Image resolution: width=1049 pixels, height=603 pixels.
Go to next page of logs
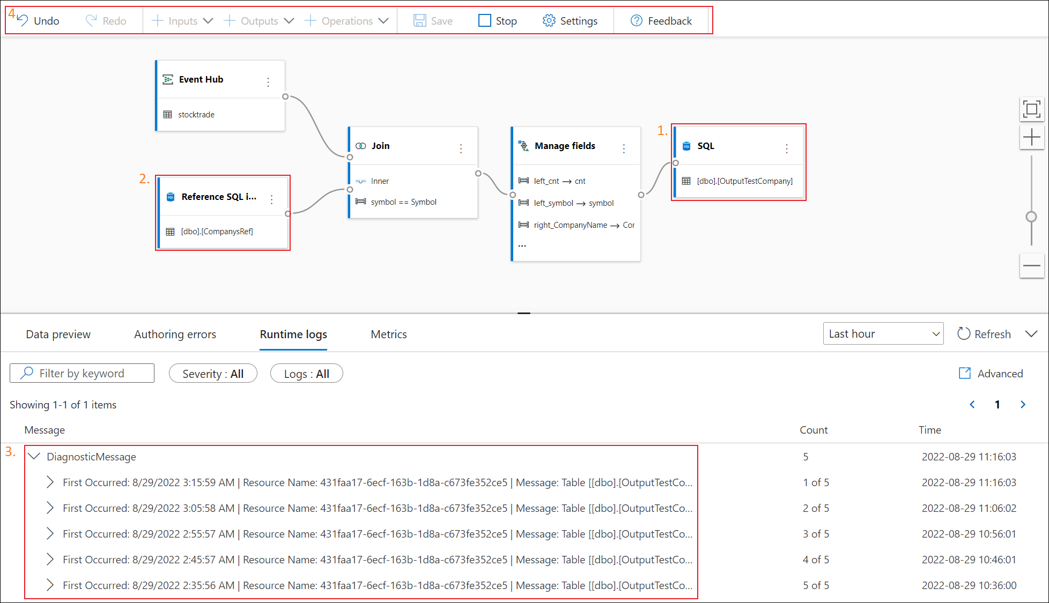1023,405
